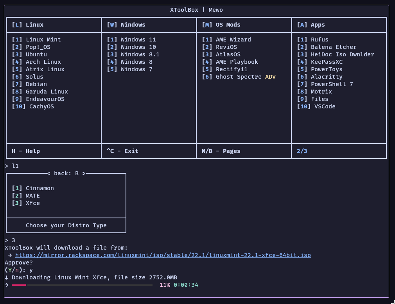Click the Linux Mint entry
The height and width of the screenshot is (304, 395).
[36, 40]
